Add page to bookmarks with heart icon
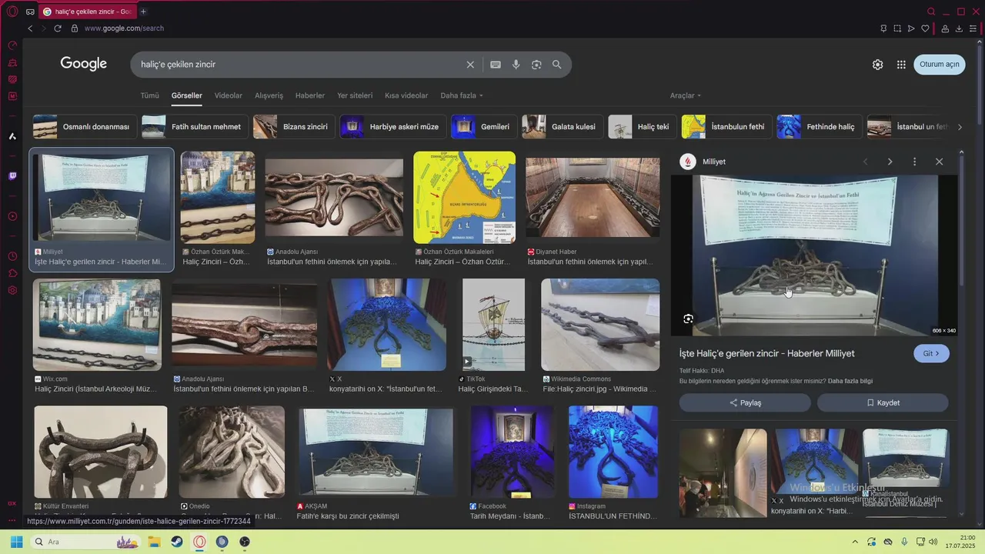Viewport: 985px width, 554px height. (x=925, y=28)
